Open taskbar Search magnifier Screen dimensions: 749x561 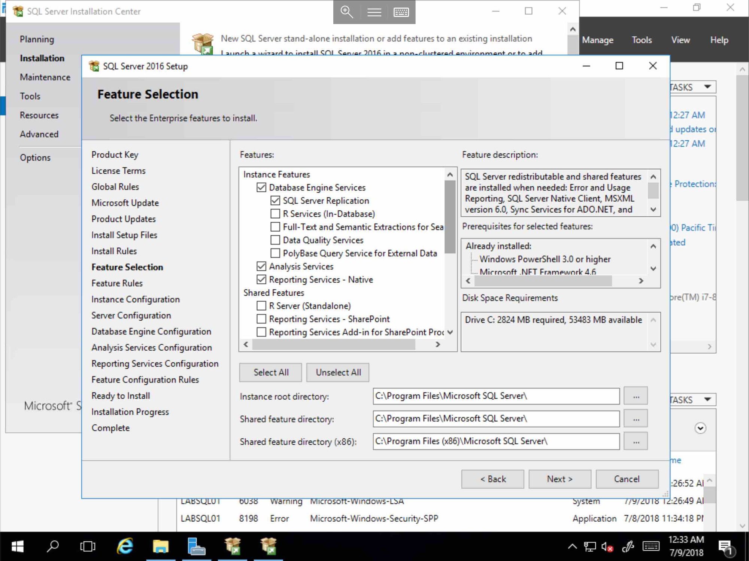coord(52,546)
